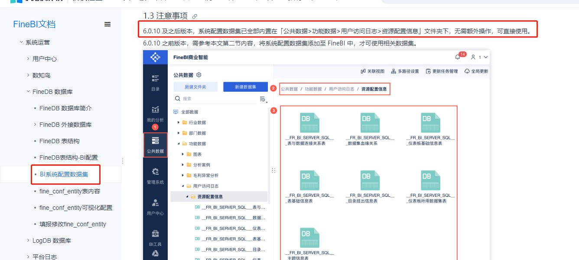Image resolution: width=579 pixels, height=260 pixels.
Task: Expand the 分析案例 folder
Action: [x=183, y=165]
